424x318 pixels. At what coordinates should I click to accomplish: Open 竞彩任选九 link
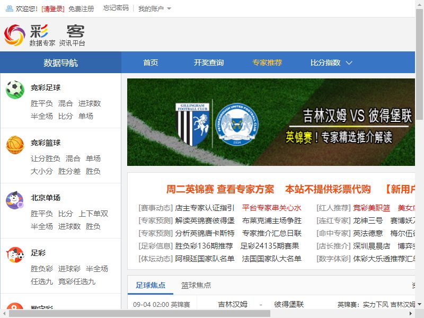[77, 281]
